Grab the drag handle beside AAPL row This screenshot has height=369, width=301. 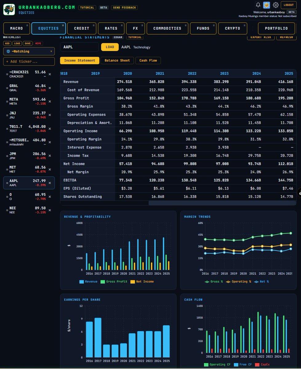pos(7,183)
